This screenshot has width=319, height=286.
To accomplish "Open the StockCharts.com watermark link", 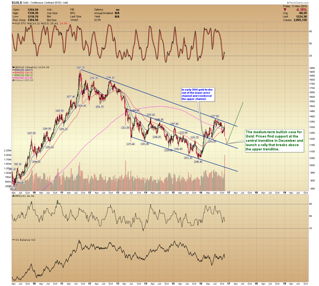I will point(298,3).
